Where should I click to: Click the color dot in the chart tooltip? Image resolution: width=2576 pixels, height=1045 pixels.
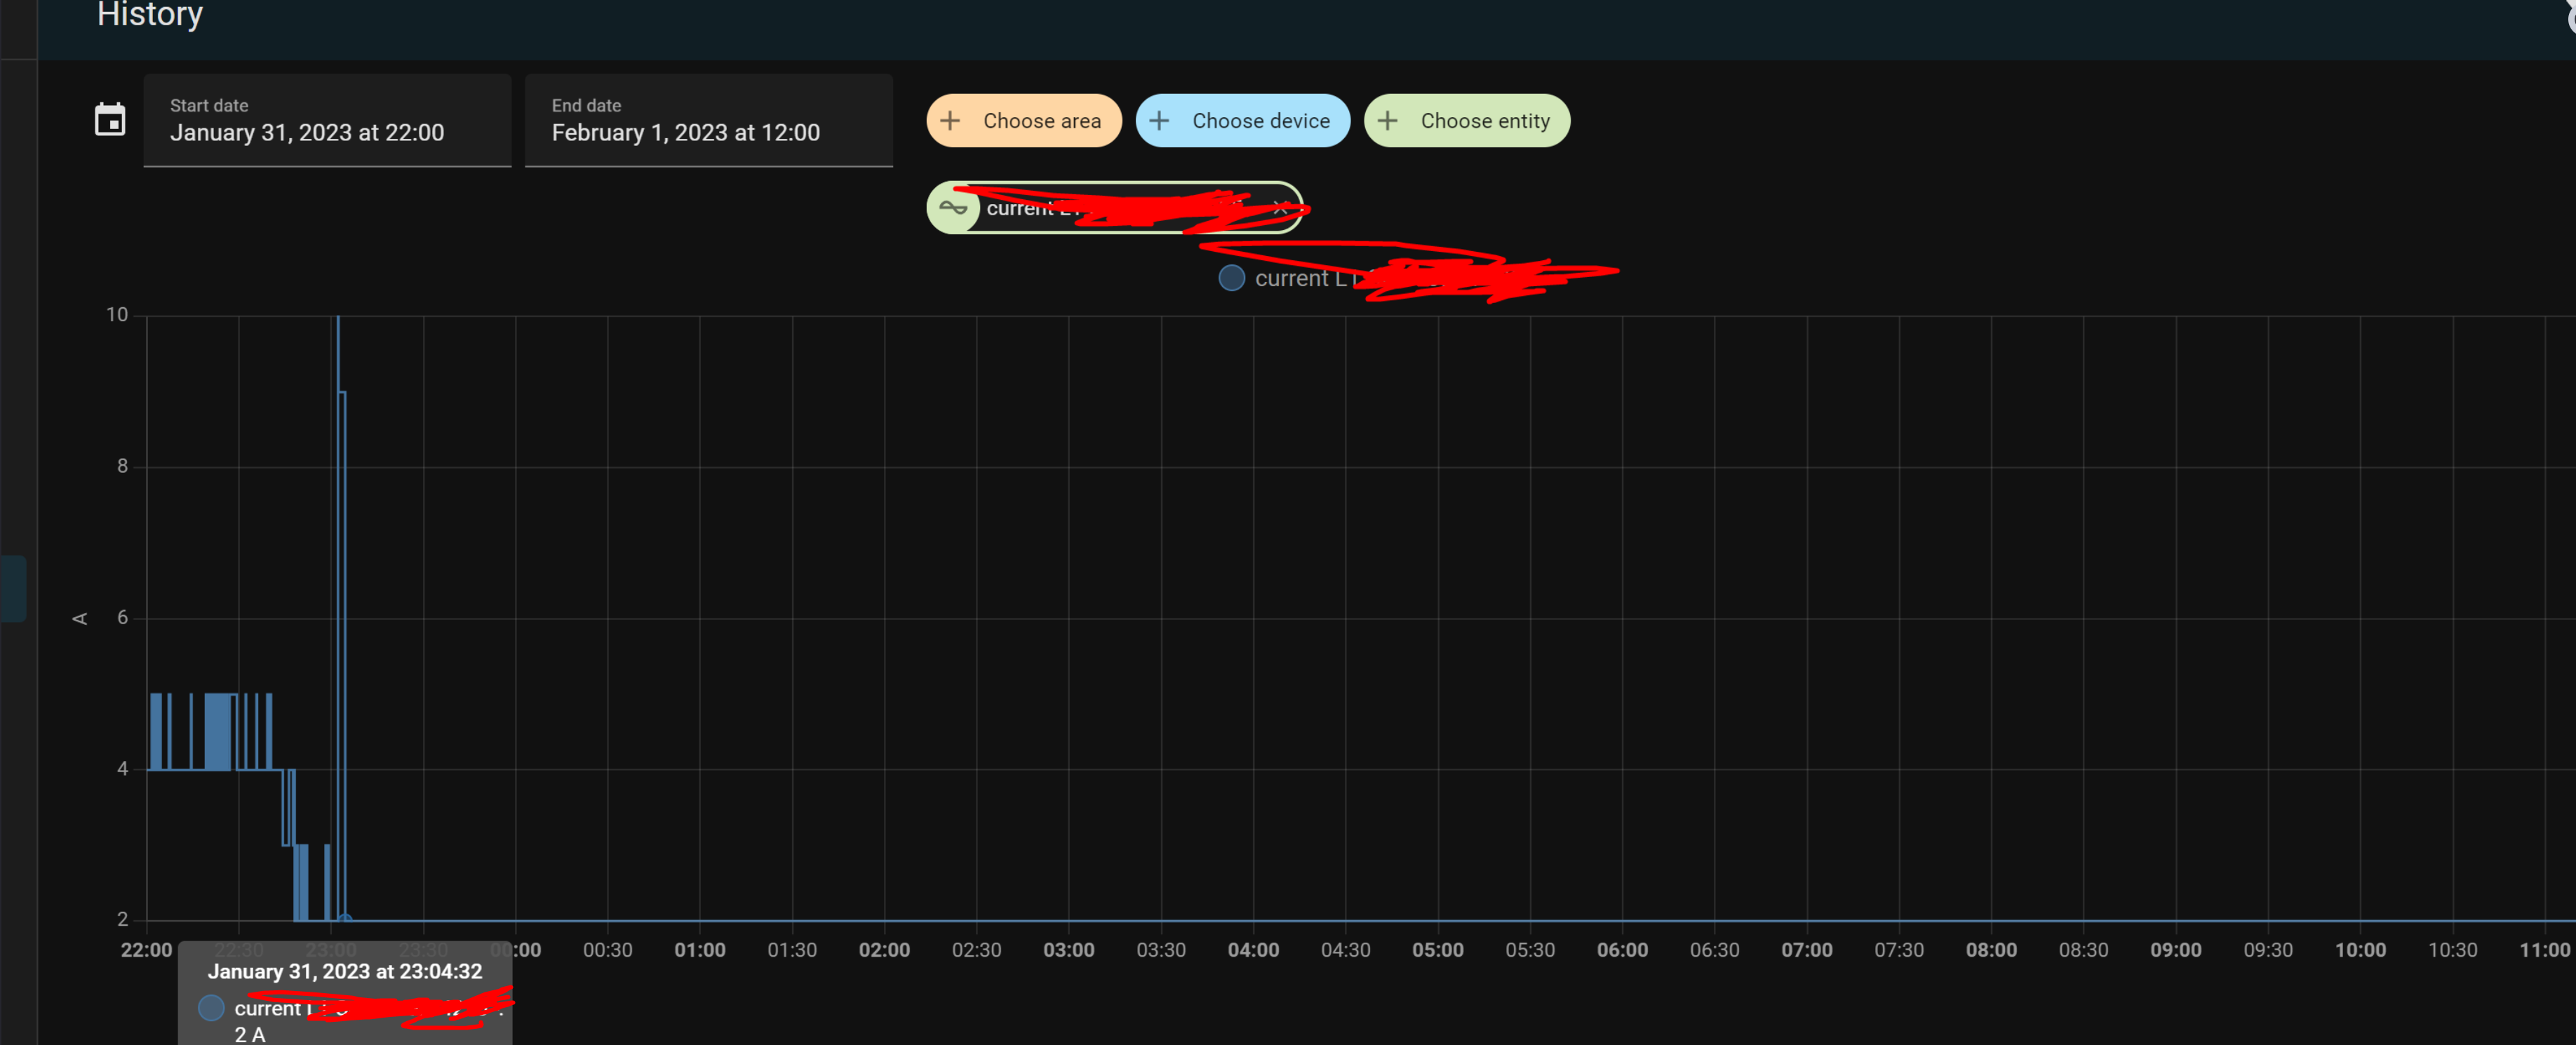[211, 1008]
